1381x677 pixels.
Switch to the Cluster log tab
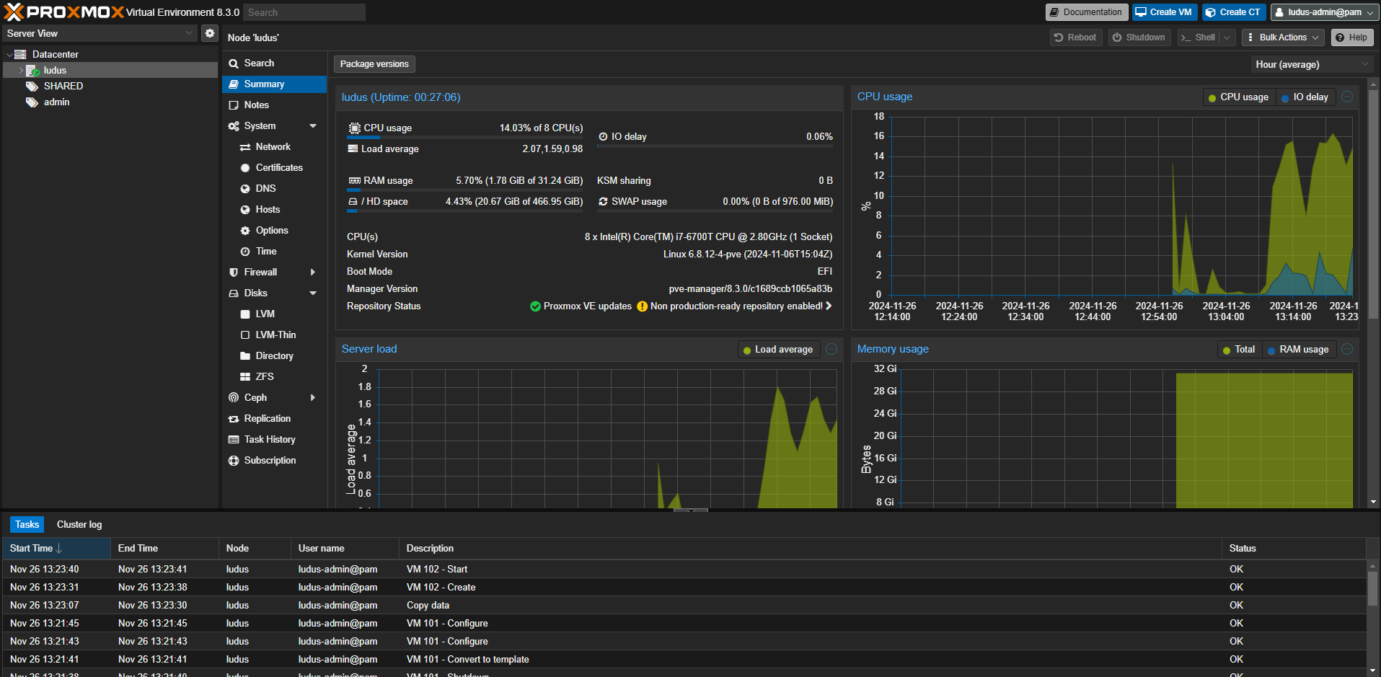(79, 525)
